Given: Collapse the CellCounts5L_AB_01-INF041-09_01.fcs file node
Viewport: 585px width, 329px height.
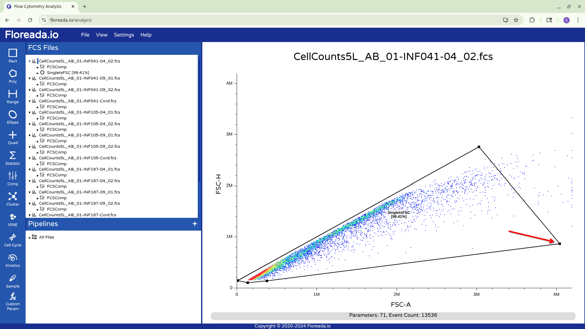Looking at the screenshot, I should (x=30, y=78).
